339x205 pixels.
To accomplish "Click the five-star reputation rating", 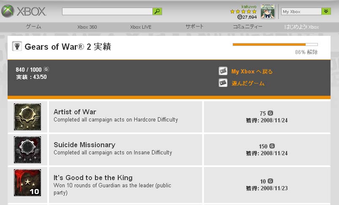I will coord(243,11).
